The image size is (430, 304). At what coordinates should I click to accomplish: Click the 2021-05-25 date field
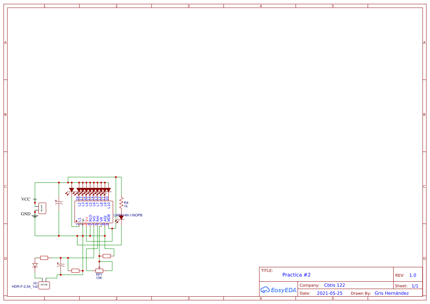coord(330,293)
